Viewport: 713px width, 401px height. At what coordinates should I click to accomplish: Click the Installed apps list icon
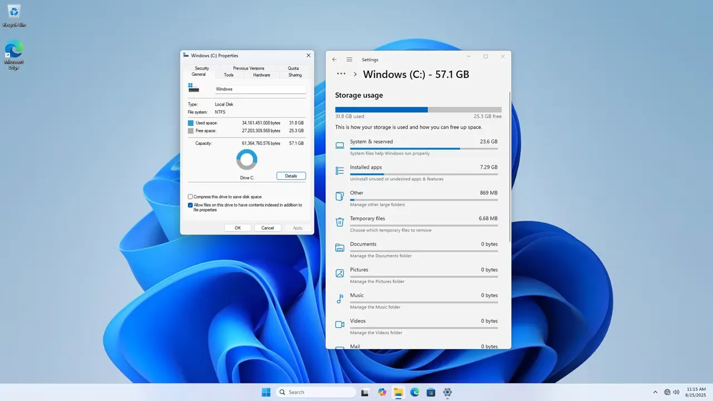coord(340,171)
